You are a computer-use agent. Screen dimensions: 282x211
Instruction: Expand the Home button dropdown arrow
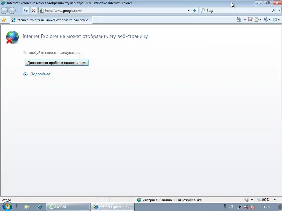pyautogui.click(x=245, y=20)
